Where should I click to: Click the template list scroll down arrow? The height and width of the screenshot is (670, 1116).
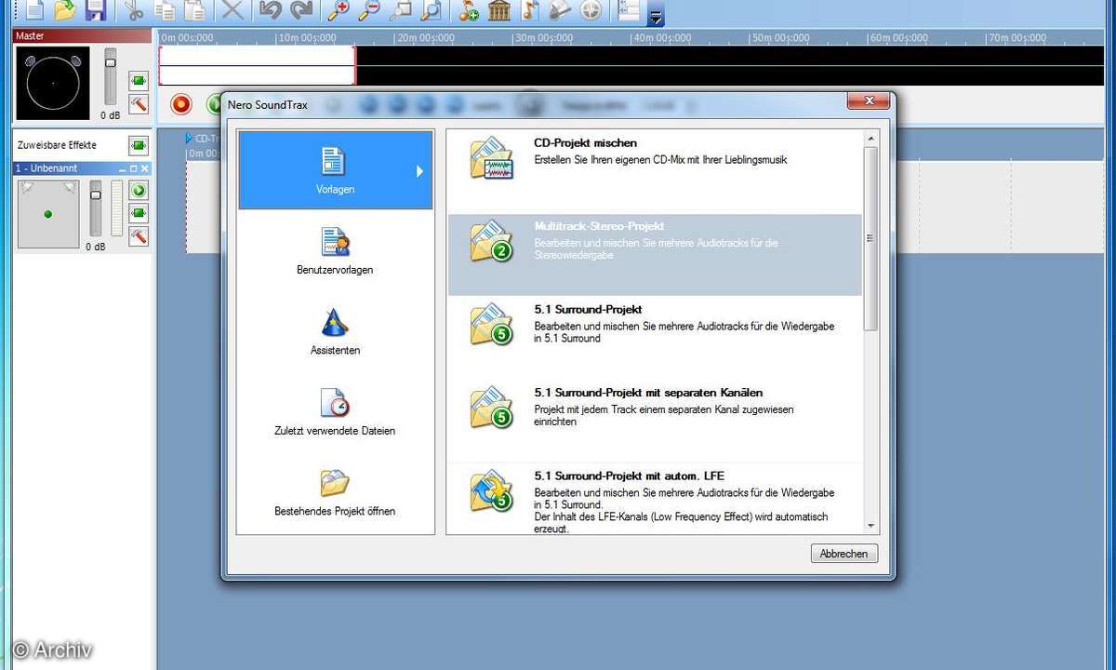870,527
